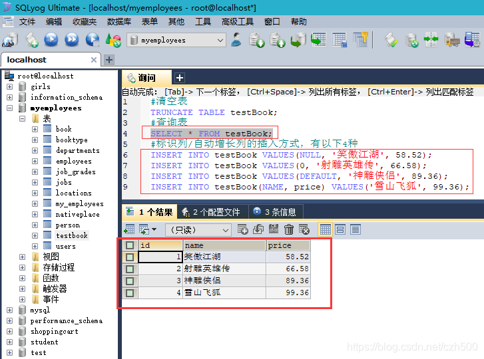Click the export result data icon
Image resolution: width=484 pixels, height=359 pixels.
[129, 229]
